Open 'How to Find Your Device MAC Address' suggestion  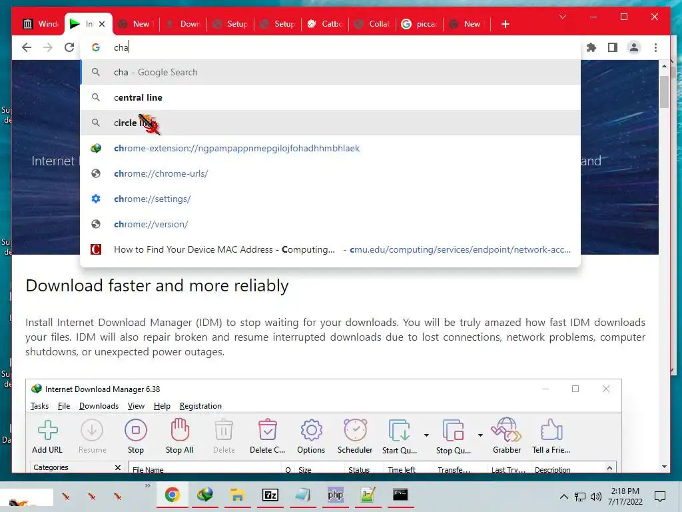330,249
